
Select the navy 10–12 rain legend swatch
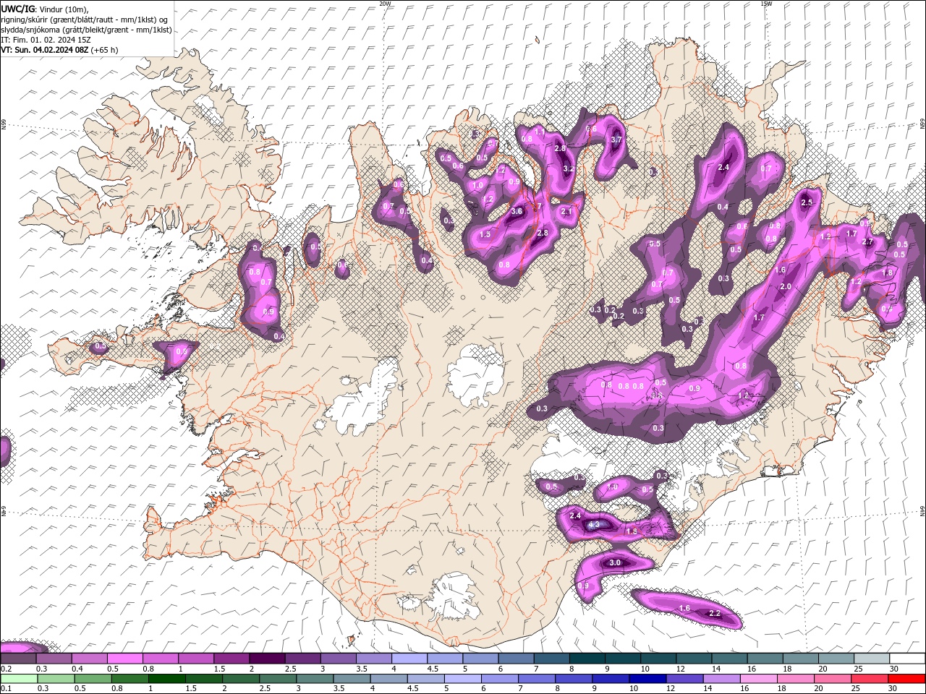tap(647, 679)
